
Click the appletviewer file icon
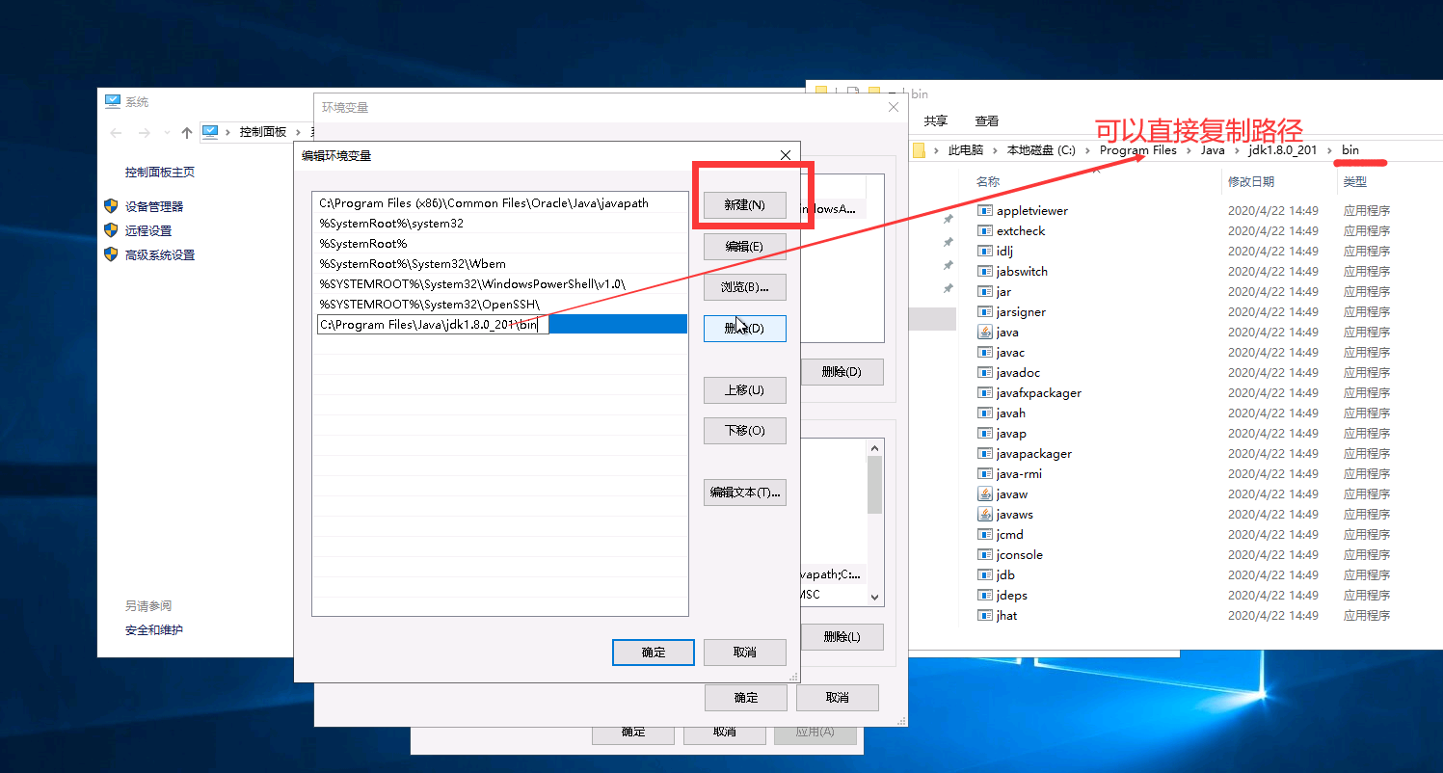coord(985,210)
